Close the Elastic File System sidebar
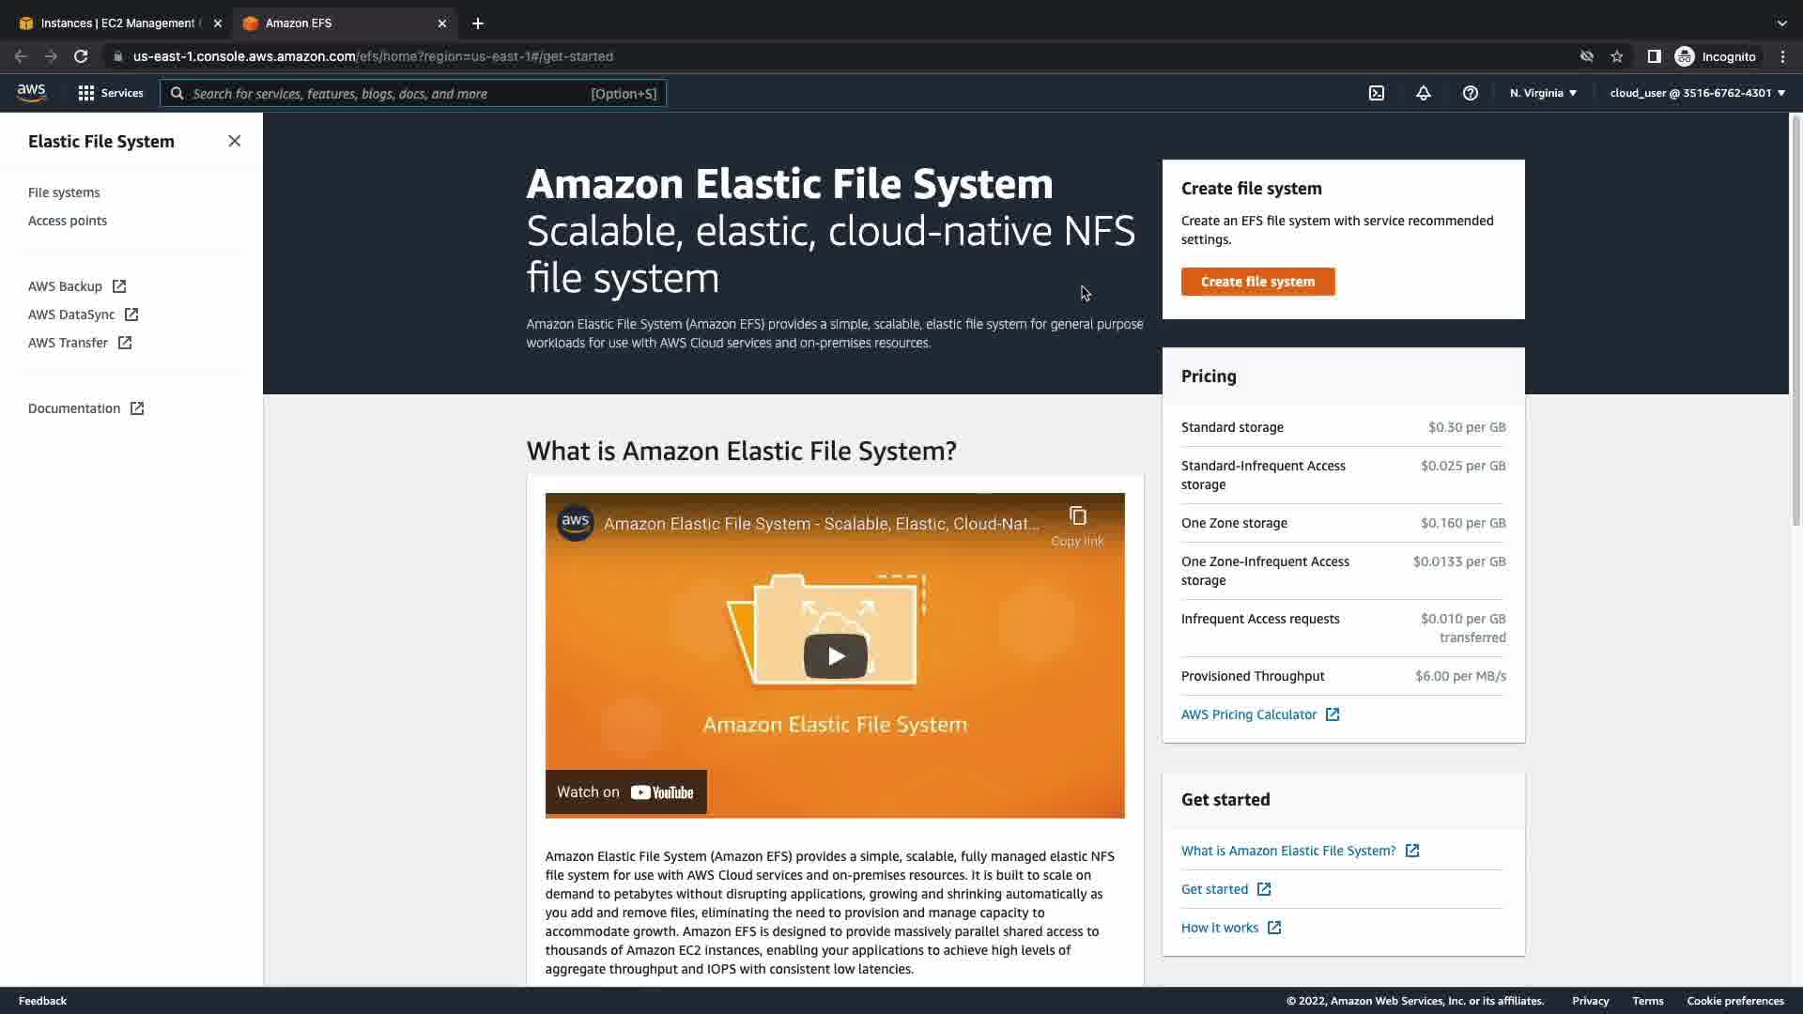Image resolution: width=1803 pixels, height=1014 pixels. [x=234, y=141]
